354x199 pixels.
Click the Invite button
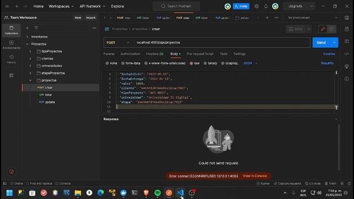coord(241,6)
